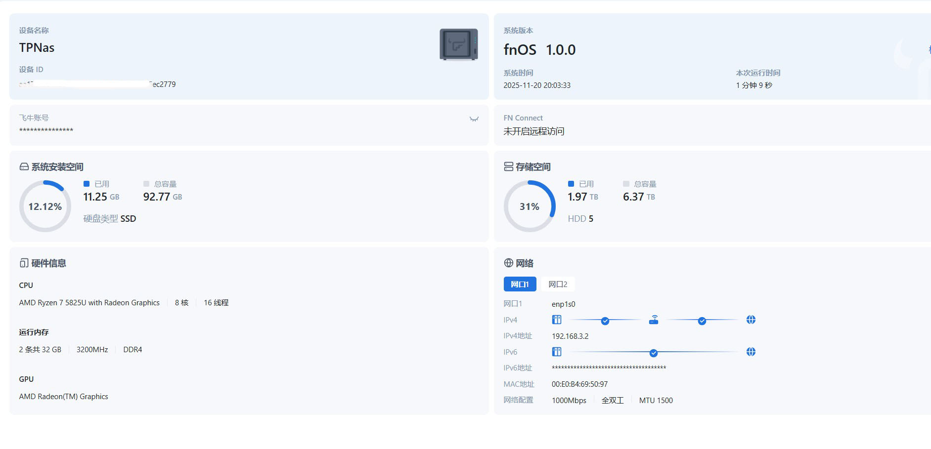This screenshot has width=931, height=449.
Task: Click the TPNas NAS device picture
Action: (459, 44)
